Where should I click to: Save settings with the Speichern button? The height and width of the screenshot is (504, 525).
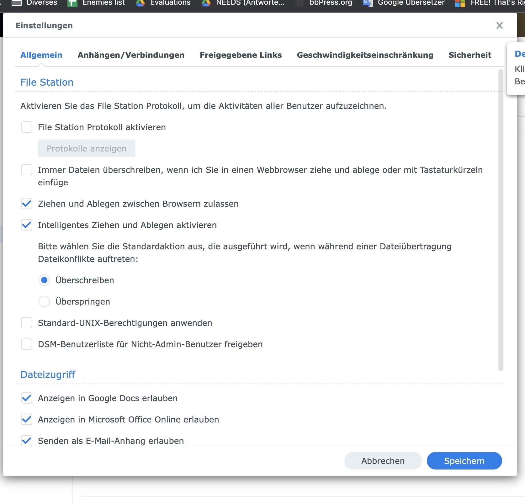point(464,461)
